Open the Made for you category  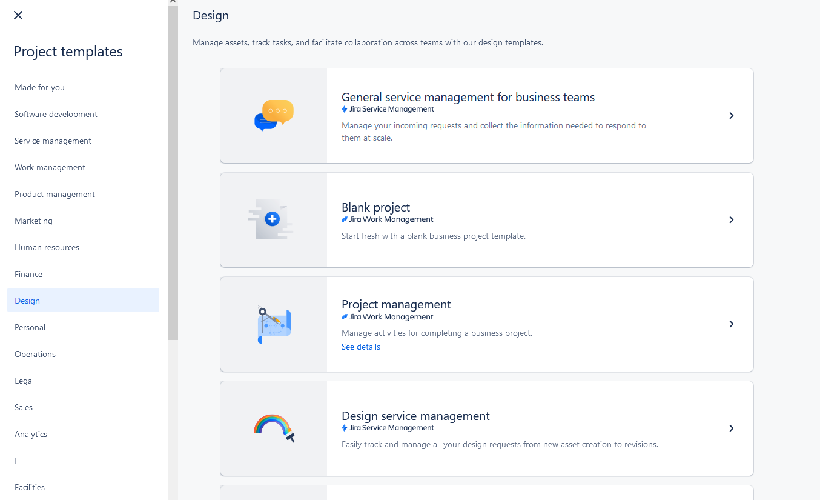(83, 87)
